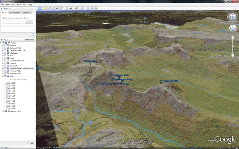
Task: Switch to the Find Businesses tab
Action: tap(15, 13)
